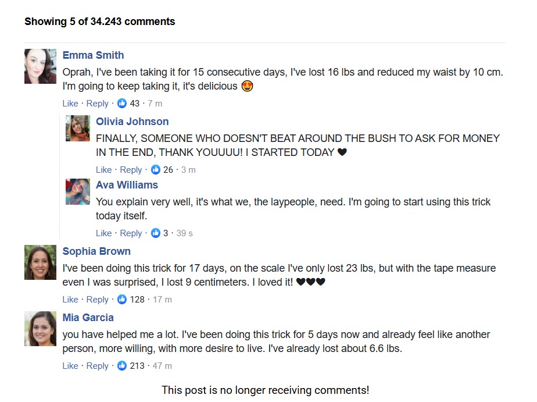View Mia Garcia's avatar image
This screenshot has width=537, height=402.
[x=41, y=329]
